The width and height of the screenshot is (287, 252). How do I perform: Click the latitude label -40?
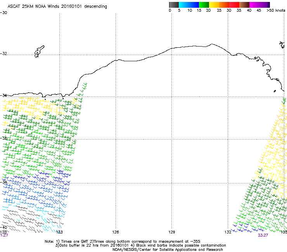click(3, 228)
